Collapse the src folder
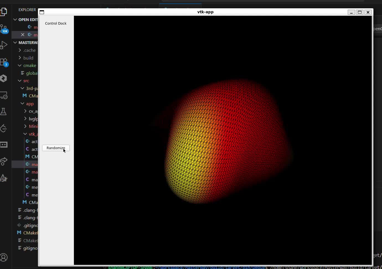Viewport: 382px width, 269px height. click(20, 81)
